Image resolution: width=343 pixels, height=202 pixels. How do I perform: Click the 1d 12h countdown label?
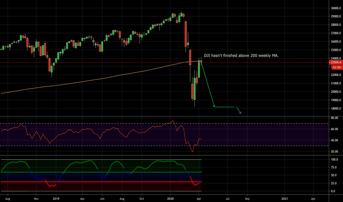coord(337,67)
